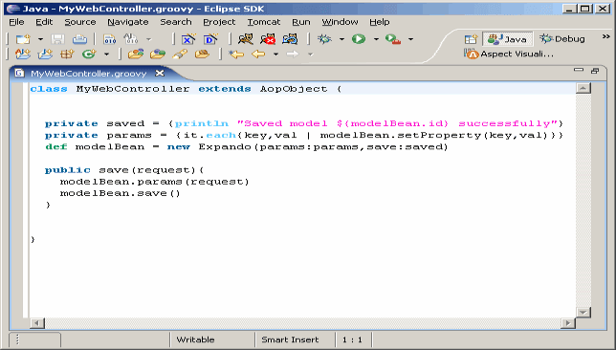Click the binary 010 file icon

click(x=110, y=39)
